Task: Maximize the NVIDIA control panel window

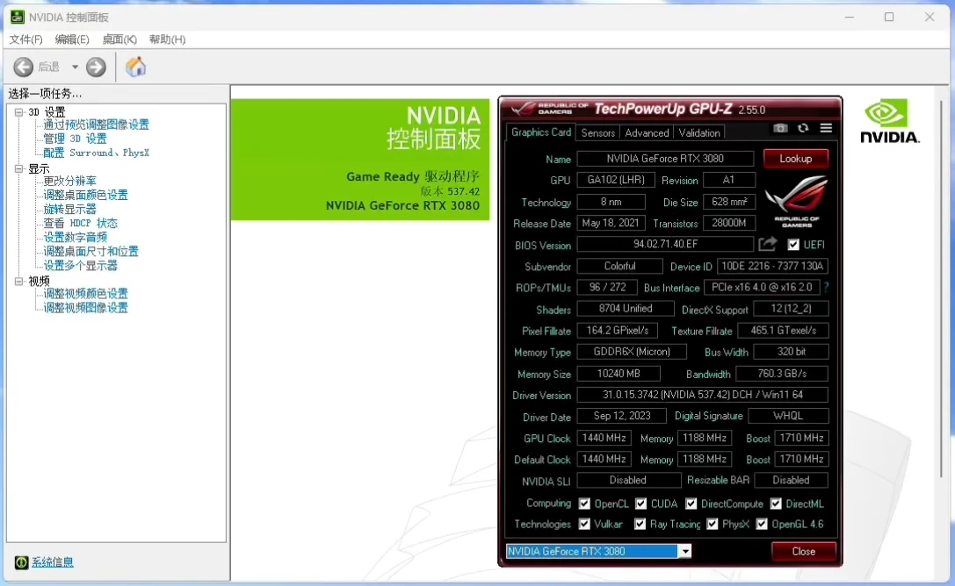Action: tap(889, 17)
